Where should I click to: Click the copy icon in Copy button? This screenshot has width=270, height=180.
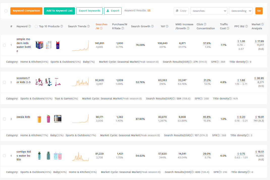[x=177, y=11]
